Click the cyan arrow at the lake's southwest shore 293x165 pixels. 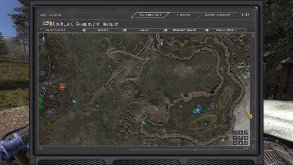tap(144, 123)
